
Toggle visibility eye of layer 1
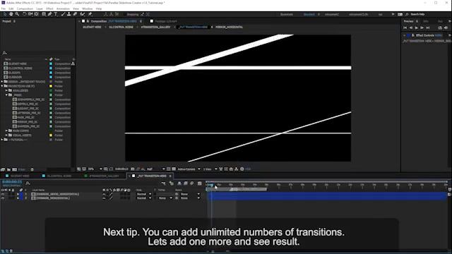tap(3, 194)
